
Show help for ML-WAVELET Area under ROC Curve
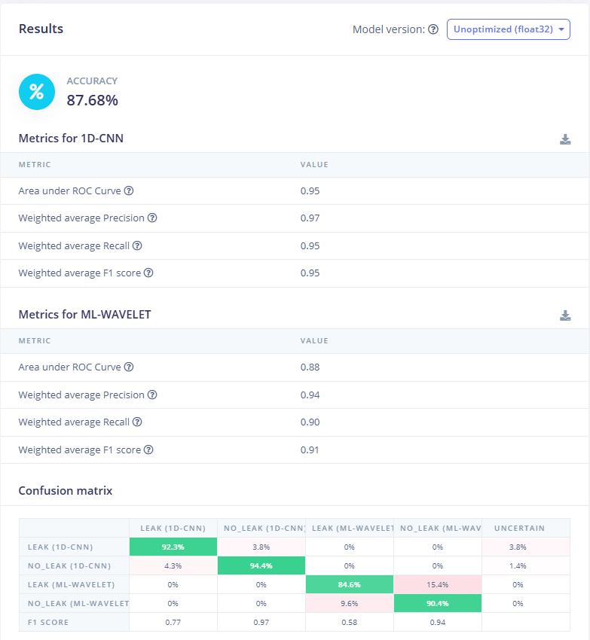(129, 367)
